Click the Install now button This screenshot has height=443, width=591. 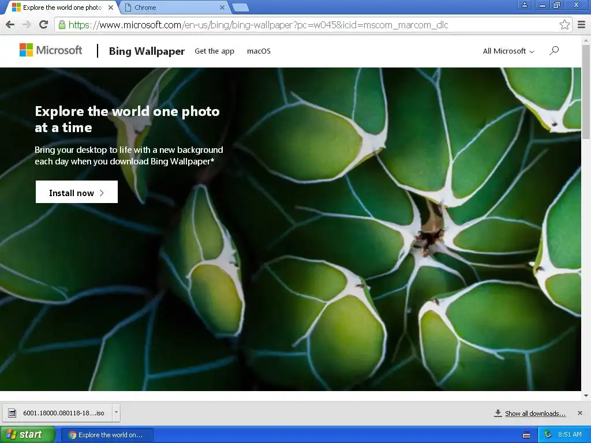pyautogui.click(x=77, y=192)
